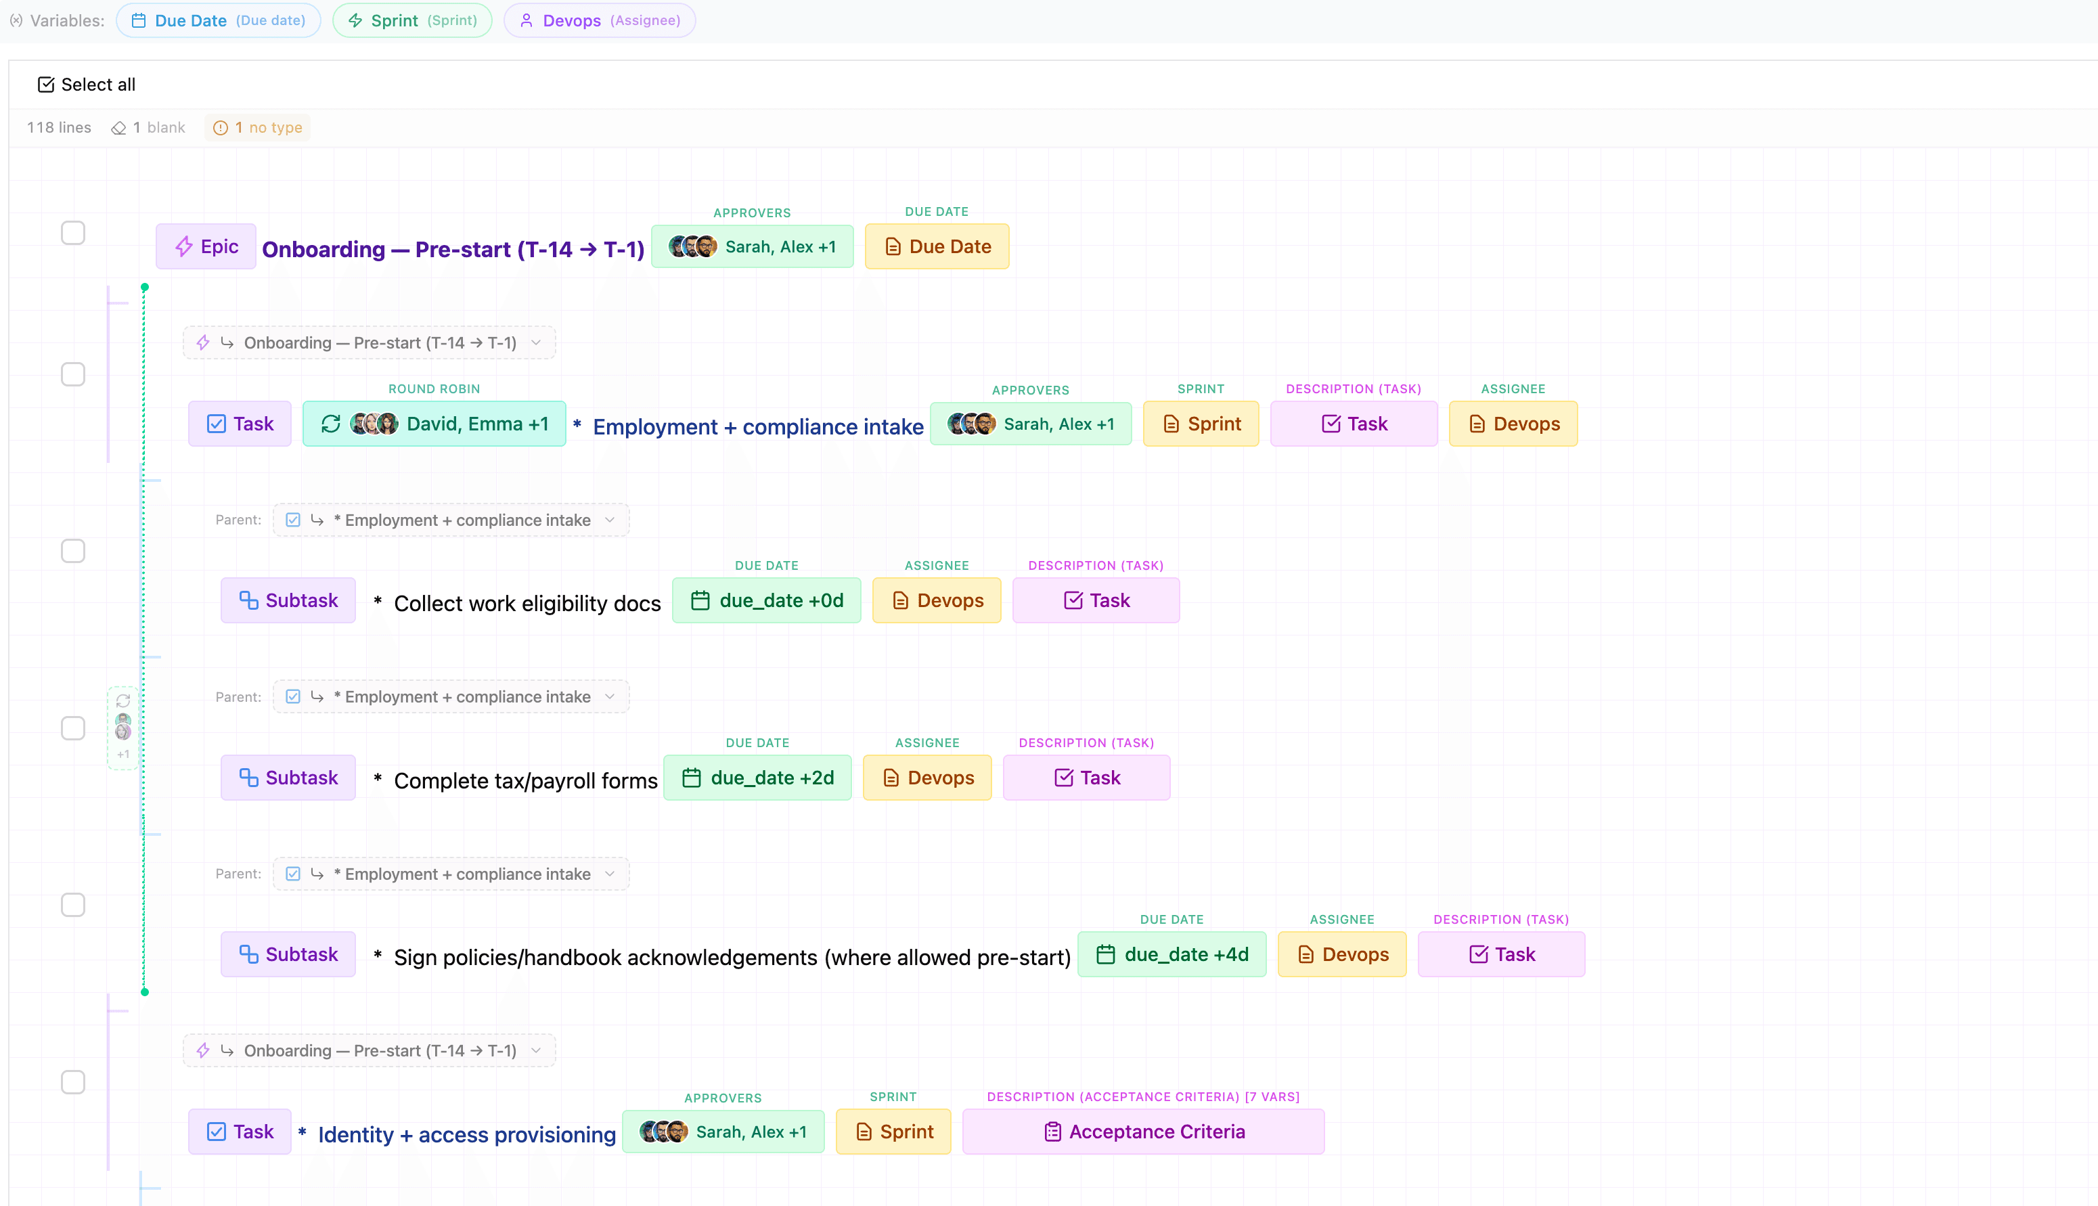Open the Acceptance Criteria description badge
Screen dimensions: 2098x1206
1143,1131
